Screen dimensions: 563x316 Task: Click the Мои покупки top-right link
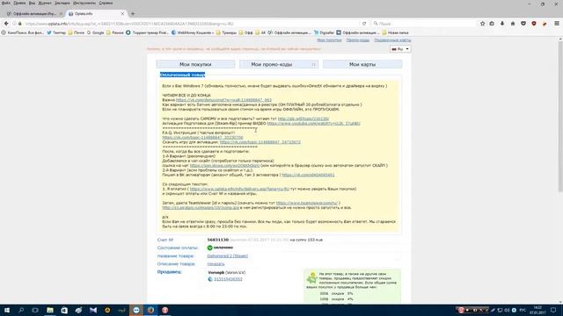click(x=329, y=40)
